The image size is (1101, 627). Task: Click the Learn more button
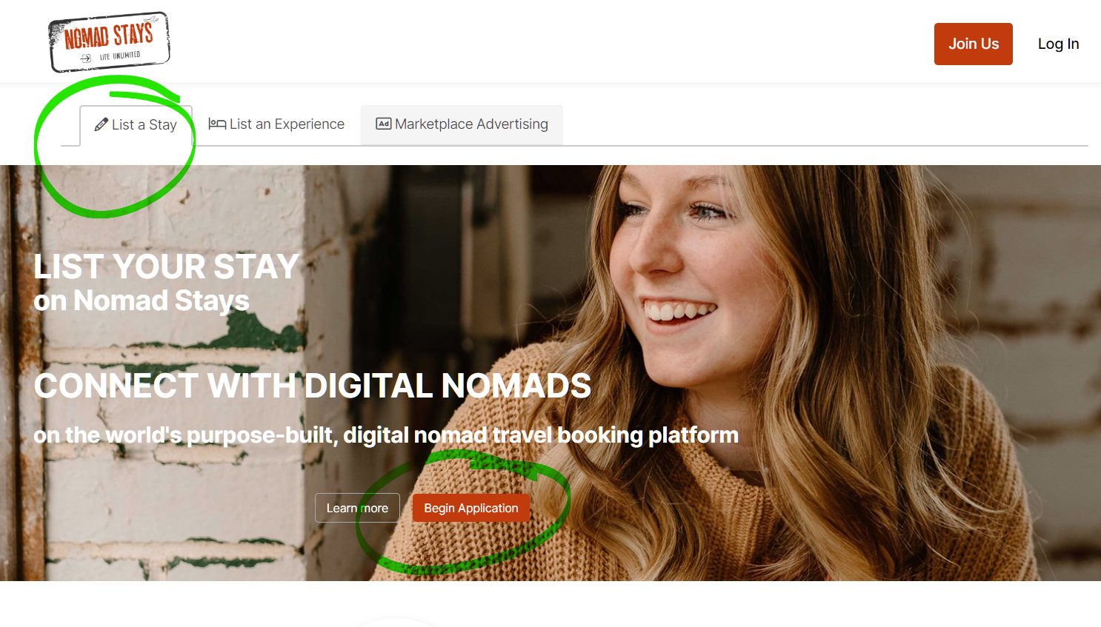[x=357, y=508]
